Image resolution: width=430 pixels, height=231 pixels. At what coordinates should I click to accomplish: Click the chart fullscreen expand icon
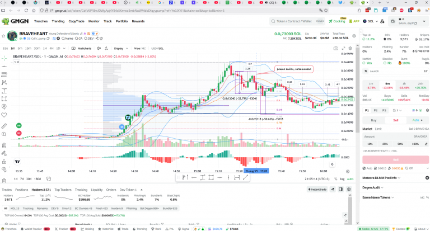coord(343,48)
